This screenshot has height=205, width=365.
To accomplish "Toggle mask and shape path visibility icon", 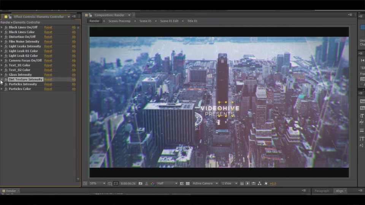I will click(116, 183).
